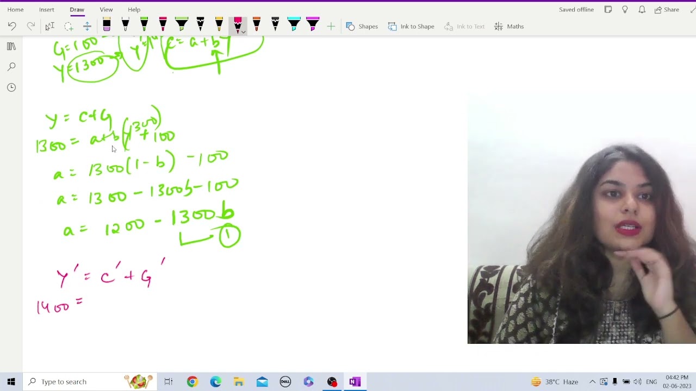Viewport: 696px width, 391px height.
Task: Switch the ENG input language
Action: point(651,382)
